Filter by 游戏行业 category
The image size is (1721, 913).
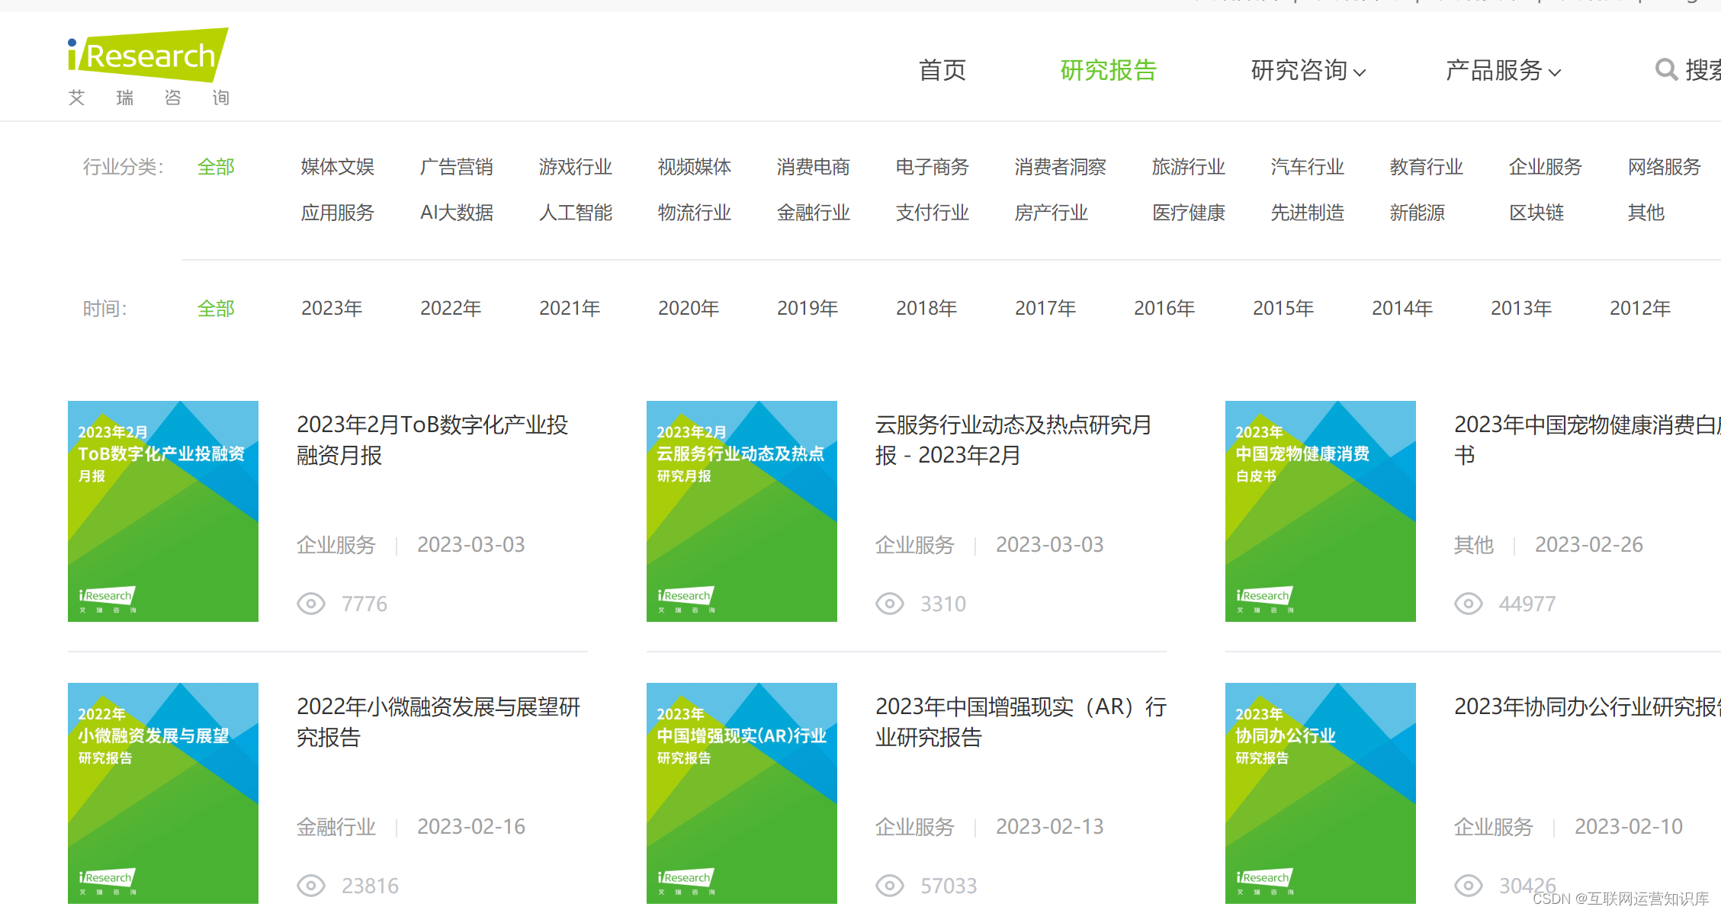(576, 167)
